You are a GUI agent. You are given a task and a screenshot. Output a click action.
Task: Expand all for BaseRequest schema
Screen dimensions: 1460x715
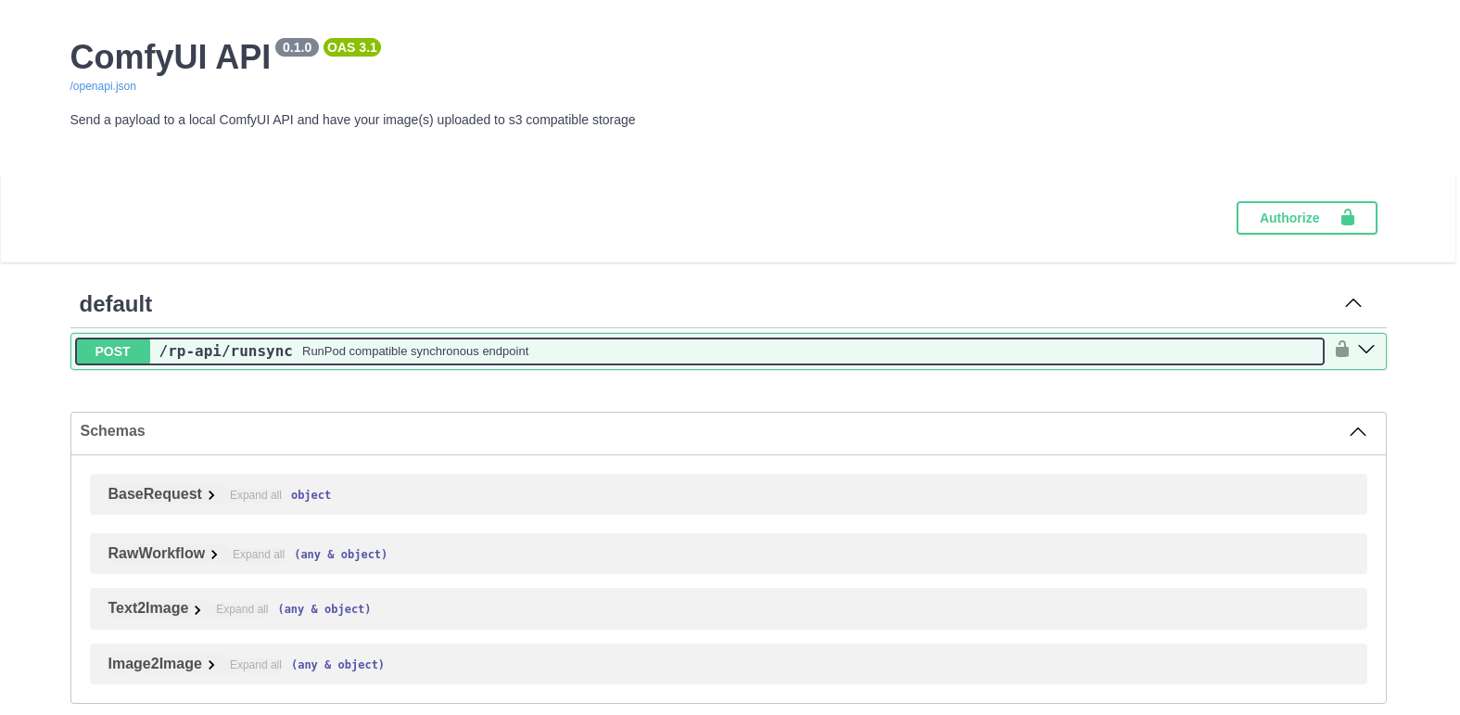(x=255, y=495)
